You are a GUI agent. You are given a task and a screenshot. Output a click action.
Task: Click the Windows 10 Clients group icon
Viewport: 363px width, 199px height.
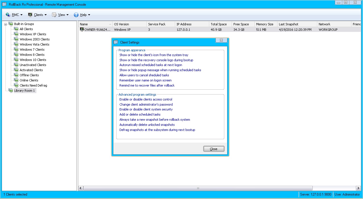[16, 60]
